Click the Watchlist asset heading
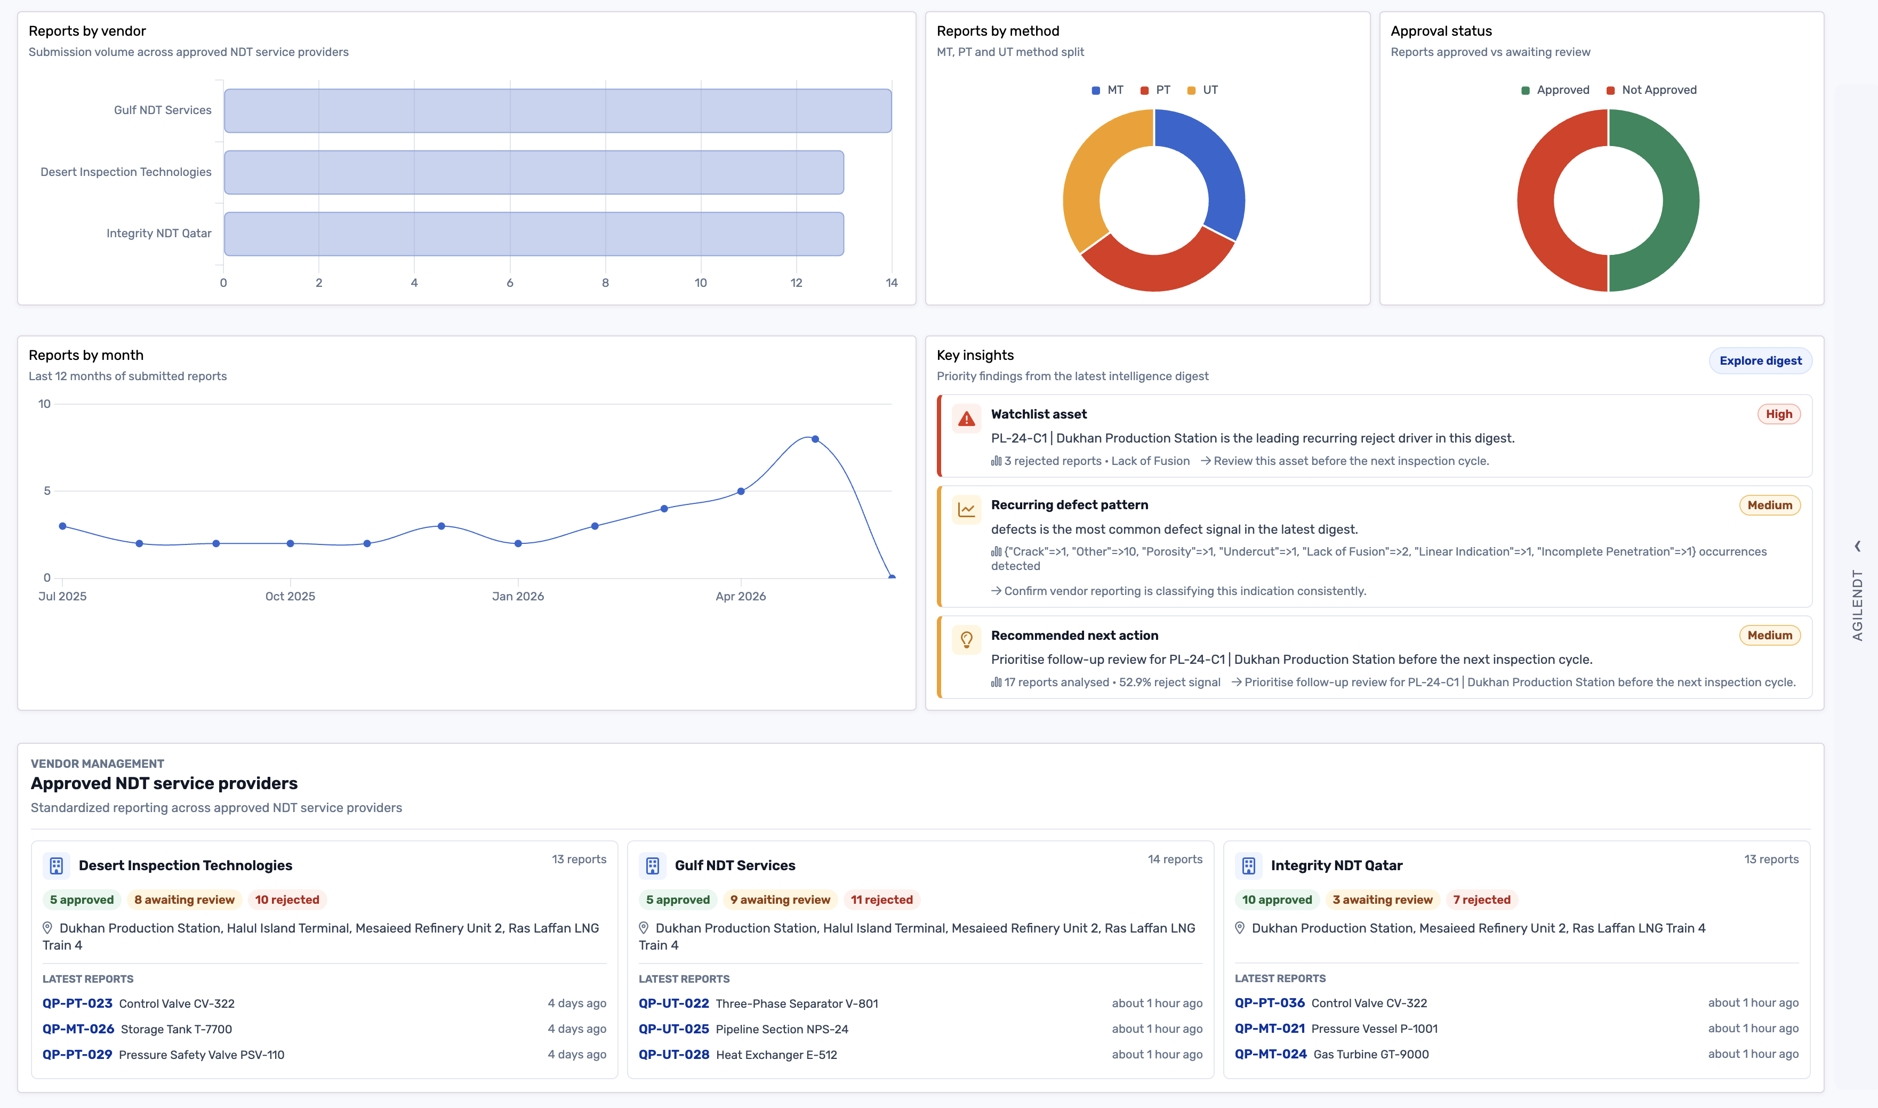This screenshot has width=1878, height=1108. (1038, 414)
